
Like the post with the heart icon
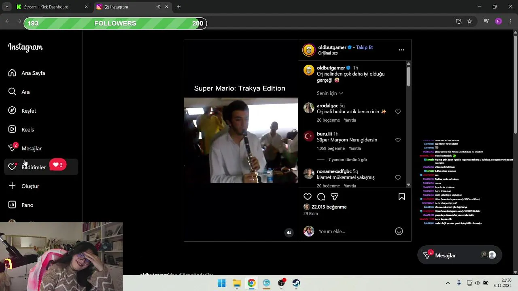pyautogui.click(x=308, y=197)
